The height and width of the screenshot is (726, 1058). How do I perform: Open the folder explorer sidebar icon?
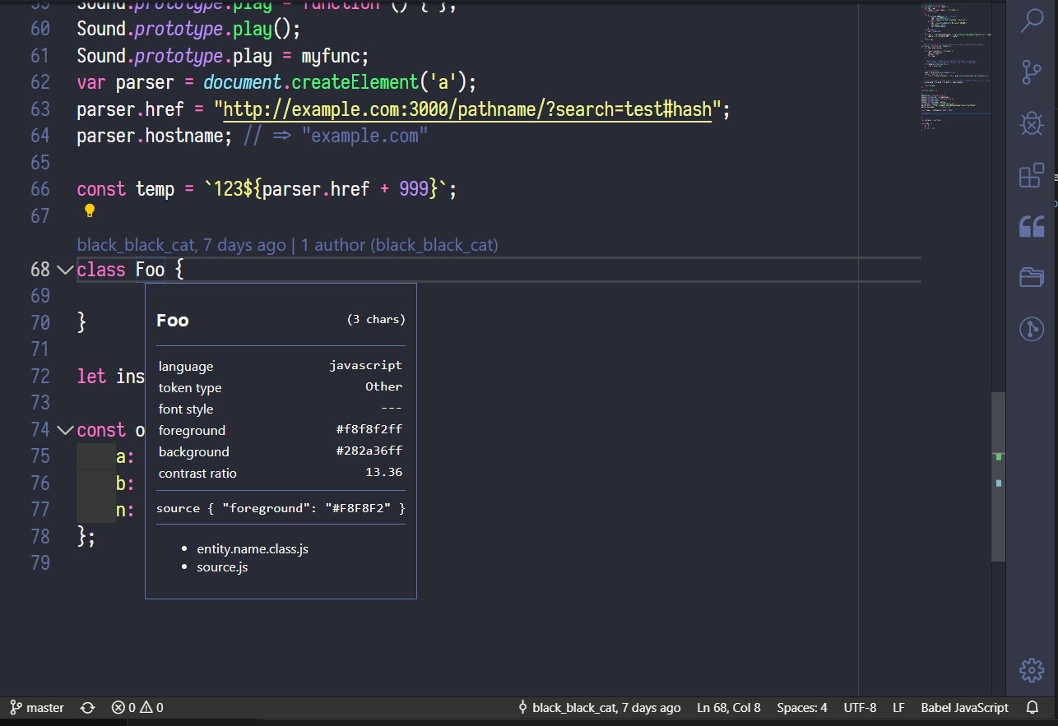[x=1031, y=277]
